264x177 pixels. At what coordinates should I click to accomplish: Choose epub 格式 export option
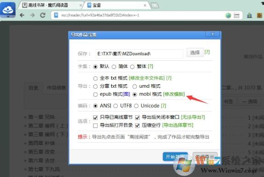[95, 95]
